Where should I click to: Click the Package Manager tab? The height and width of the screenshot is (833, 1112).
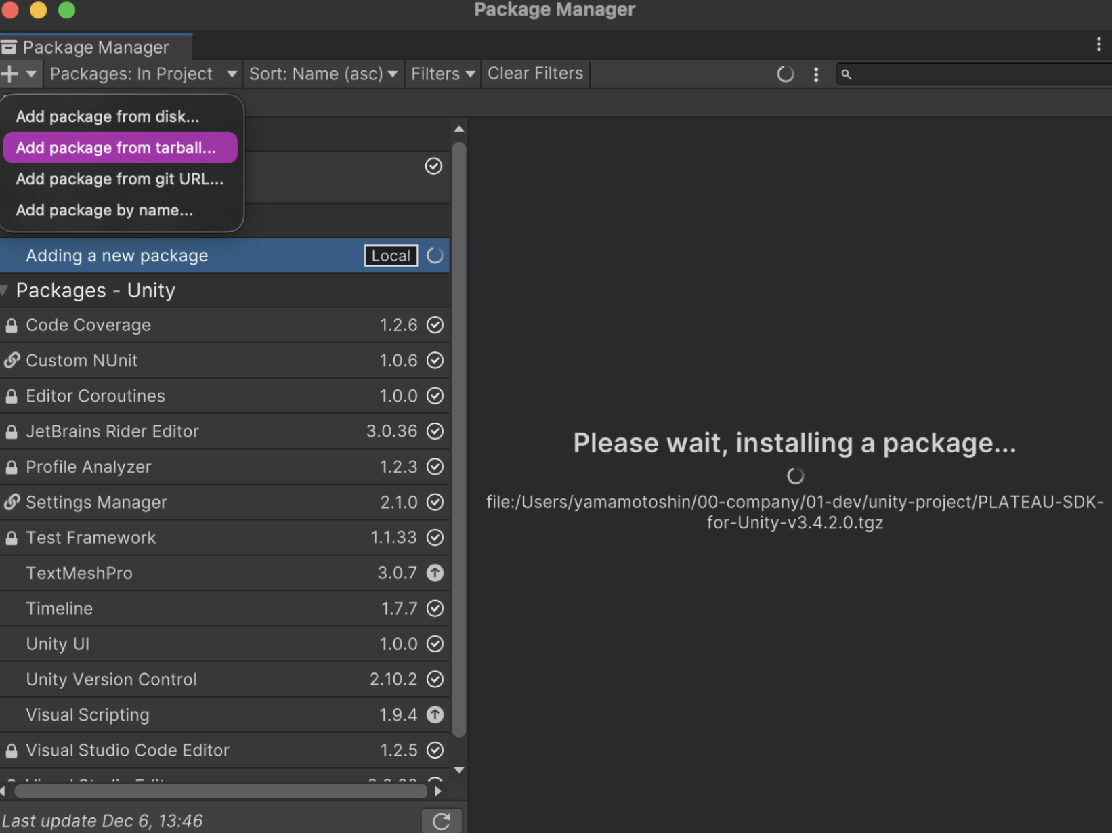point(95,47)
